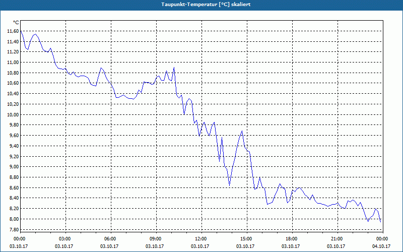Image resolution: width=403 pixels, height=252 pixels.
Task: Click the 15:00 x-axis time
Action: [x=247, y=239]
